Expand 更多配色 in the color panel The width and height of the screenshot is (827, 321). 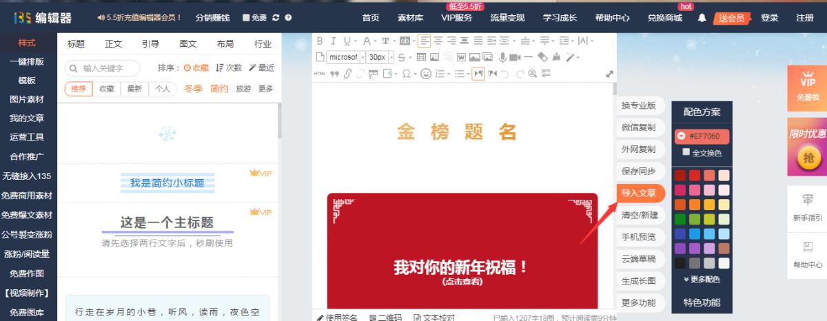[702, 280]
